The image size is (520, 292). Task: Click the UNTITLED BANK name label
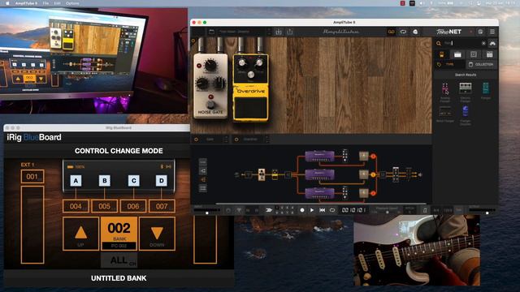[119, 278]
